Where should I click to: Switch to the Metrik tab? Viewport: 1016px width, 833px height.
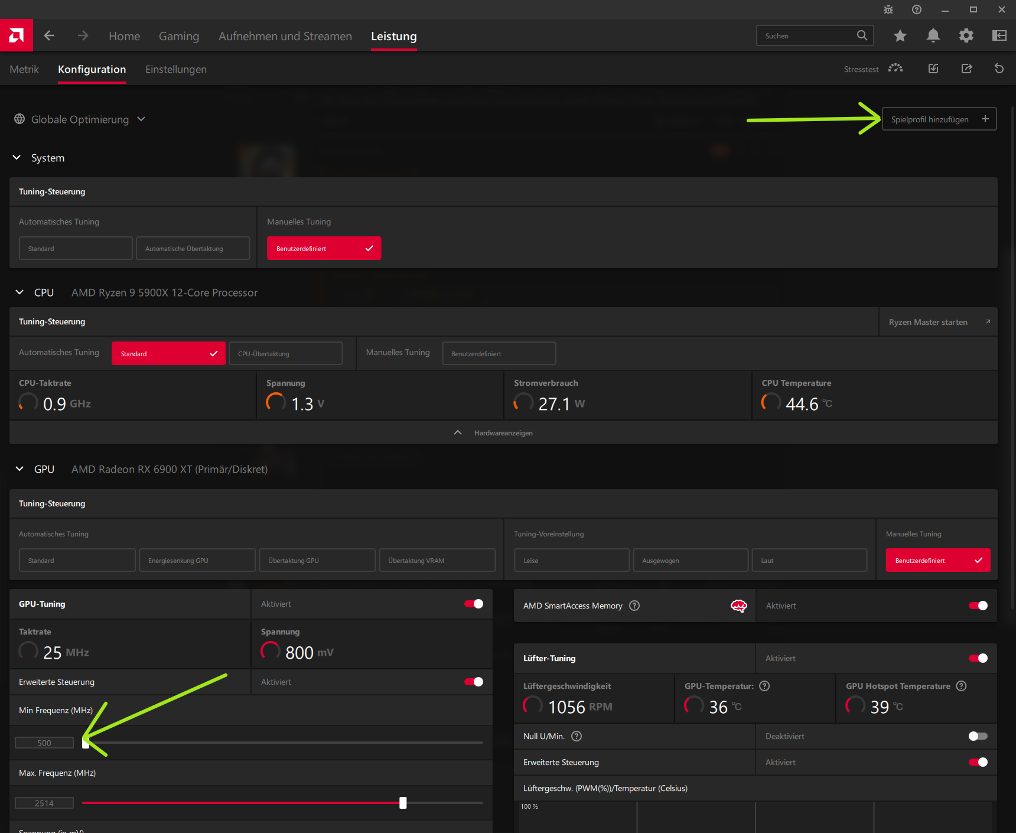[x=24, y=69]
